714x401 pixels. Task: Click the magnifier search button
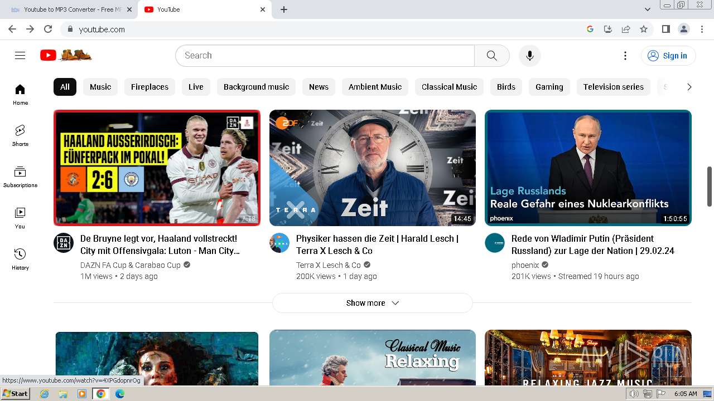click(491, 56)
